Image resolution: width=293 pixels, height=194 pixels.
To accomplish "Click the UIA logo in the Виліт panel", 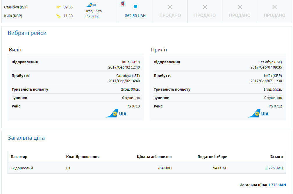I will click(116, 113).
